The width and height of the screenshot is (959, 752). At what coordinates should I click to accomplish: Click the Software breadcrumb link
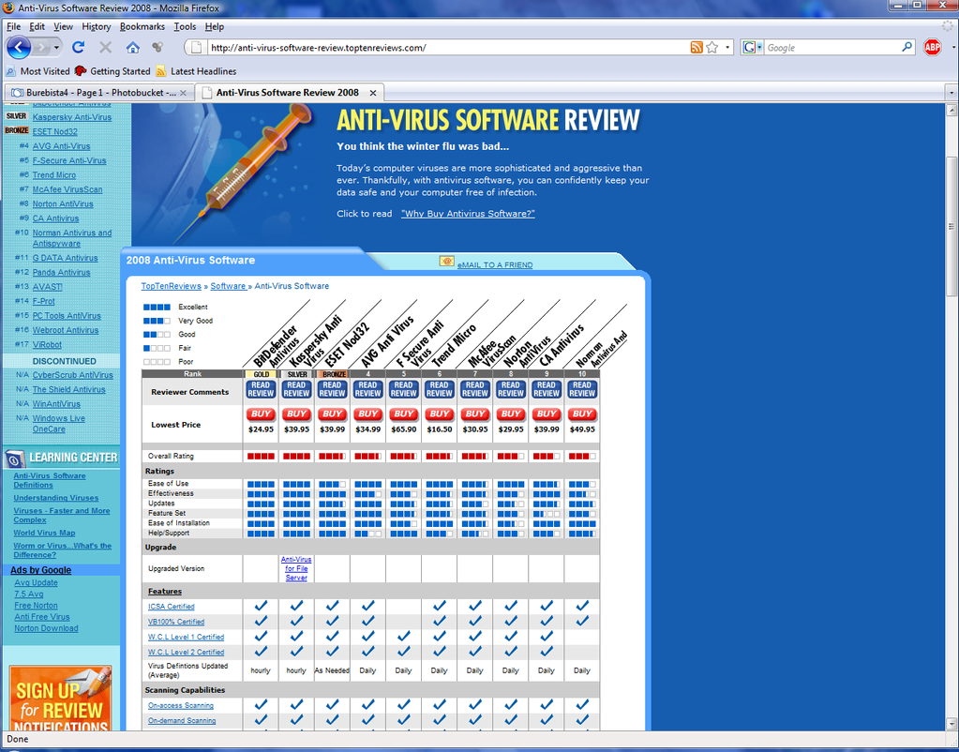(228, 286)
